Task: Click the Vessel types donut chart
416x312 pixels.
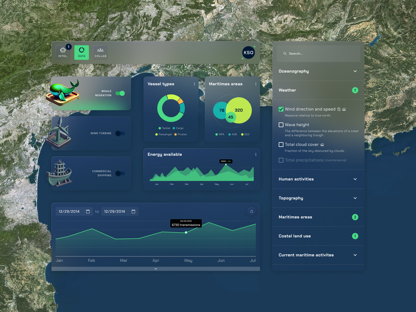Action: click(171, 108)
